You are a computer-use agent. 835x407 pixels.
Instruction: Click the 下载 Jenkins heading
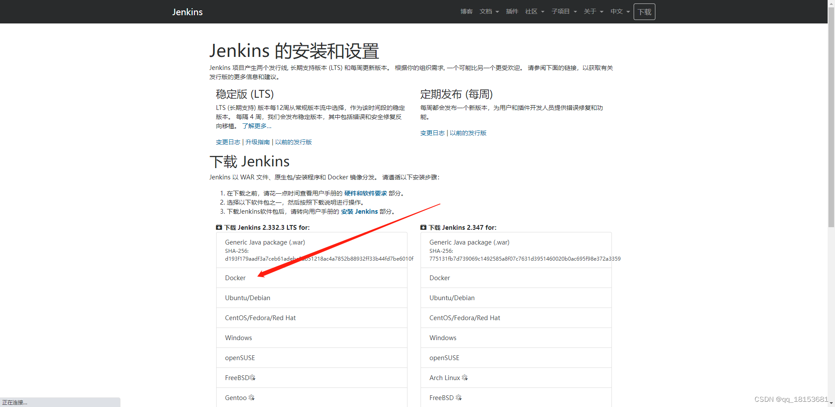click(x=250, y=162)
